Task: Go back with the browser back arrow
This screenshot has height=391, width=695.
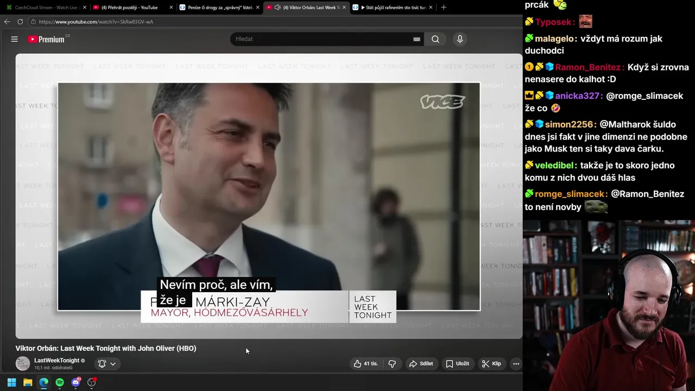Action: click(7, 22)
